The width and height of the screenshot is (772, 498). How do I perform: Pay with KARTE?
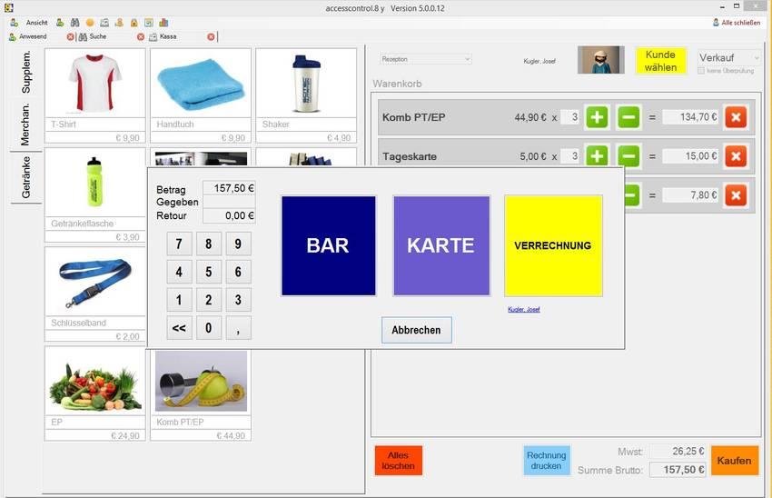(441, 245)
